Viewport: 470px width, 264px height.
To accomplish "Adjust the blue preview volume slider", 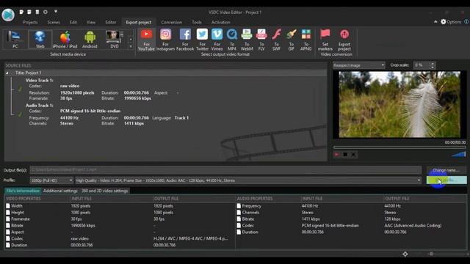I will click(458, 155).
